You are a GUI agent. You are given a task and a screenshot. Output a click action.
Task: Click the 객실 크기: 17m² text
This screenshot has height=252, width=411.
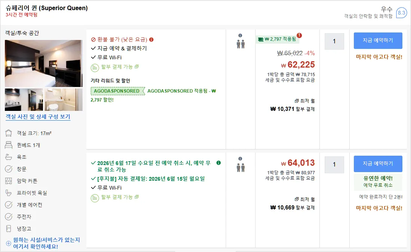click(x=34, y=133)
